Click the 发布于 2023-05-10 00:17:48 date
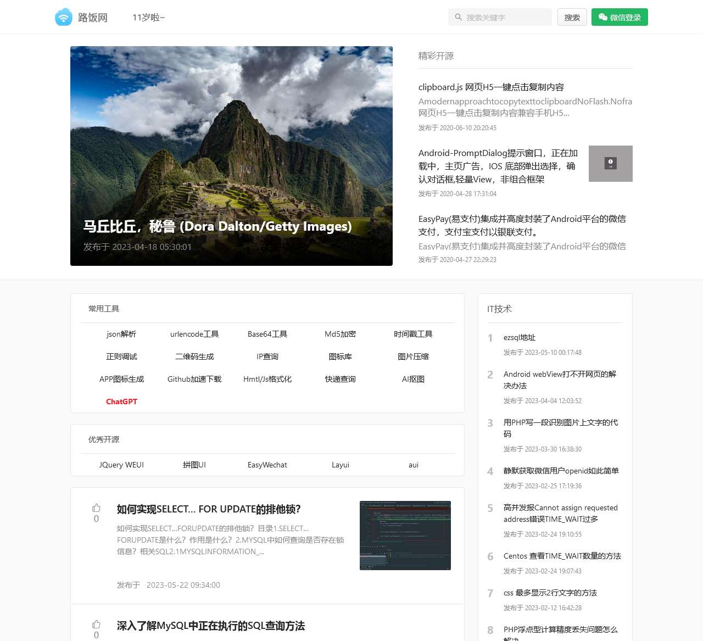703x641 pixels. 543,353
